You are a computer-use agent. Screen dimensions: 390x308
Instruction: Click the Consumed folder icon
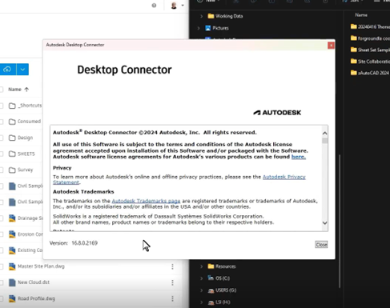(12, 122)
